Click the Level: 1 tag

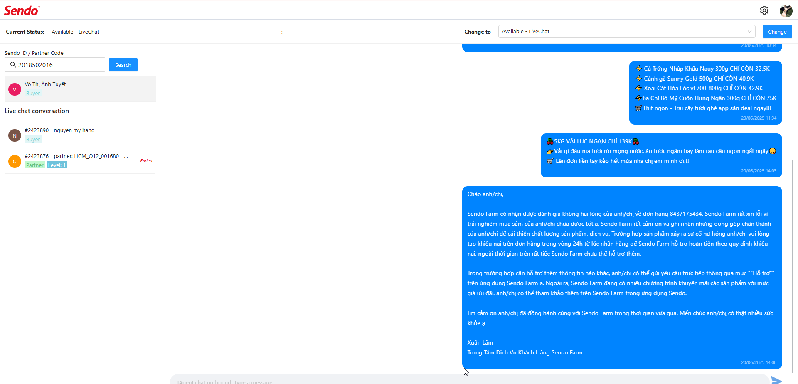coord(57,165)
